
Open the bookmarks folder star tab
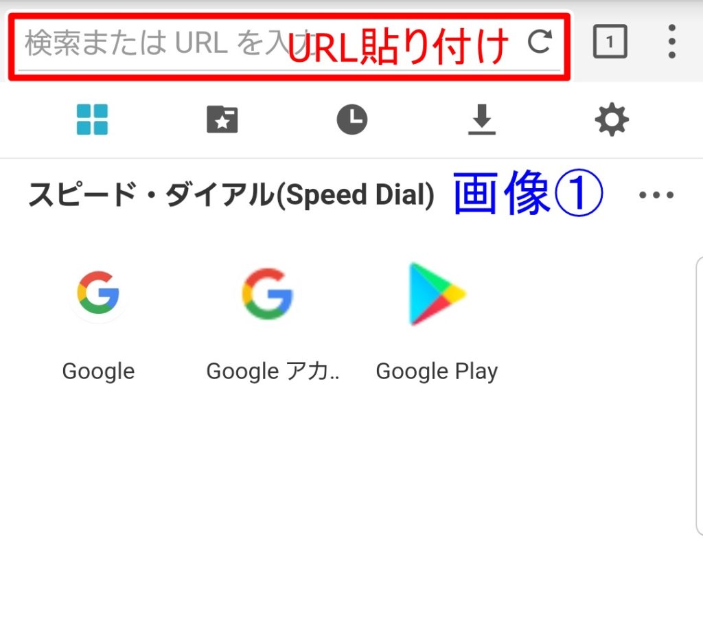click(222, 119)
